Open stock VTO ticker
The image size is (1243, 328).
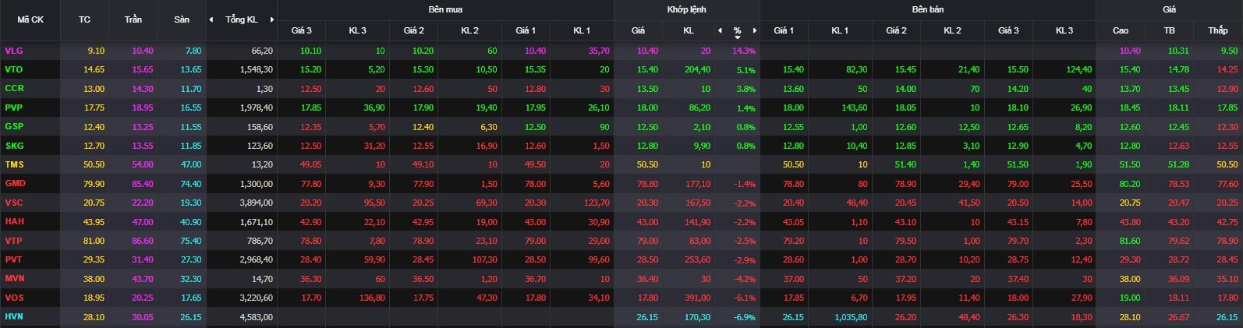14,69
